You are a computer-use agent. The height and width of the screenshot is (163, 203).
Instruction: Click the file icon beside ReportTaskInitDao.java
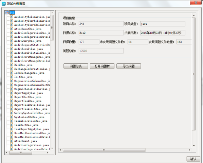(x=12, y=109)
